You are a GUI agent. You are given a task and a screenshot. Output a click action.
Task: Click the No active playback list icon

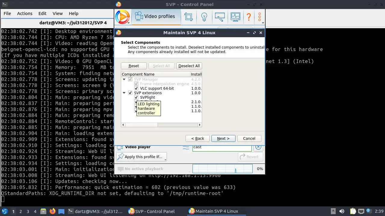click(120, 169)
